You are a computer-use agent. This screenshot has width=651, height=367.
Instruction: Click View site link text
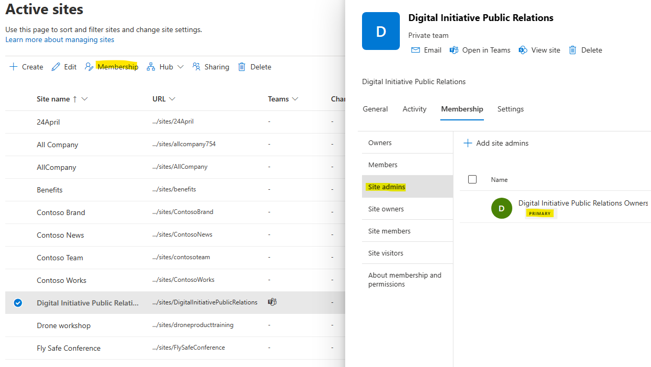click(x=545, y=50)
